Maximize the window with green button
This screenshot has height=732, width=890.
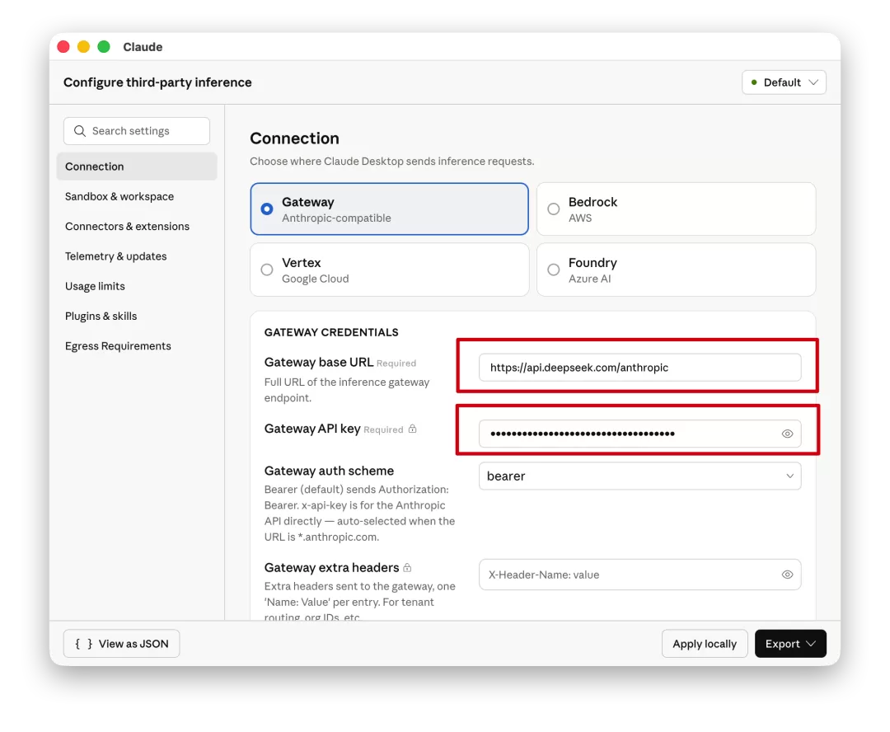point(104,46)
